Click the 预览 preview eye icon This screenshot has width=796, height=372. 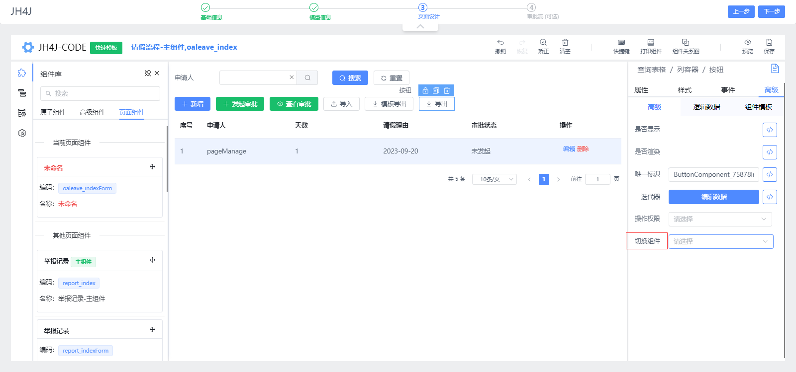click(x=748, y=43)
